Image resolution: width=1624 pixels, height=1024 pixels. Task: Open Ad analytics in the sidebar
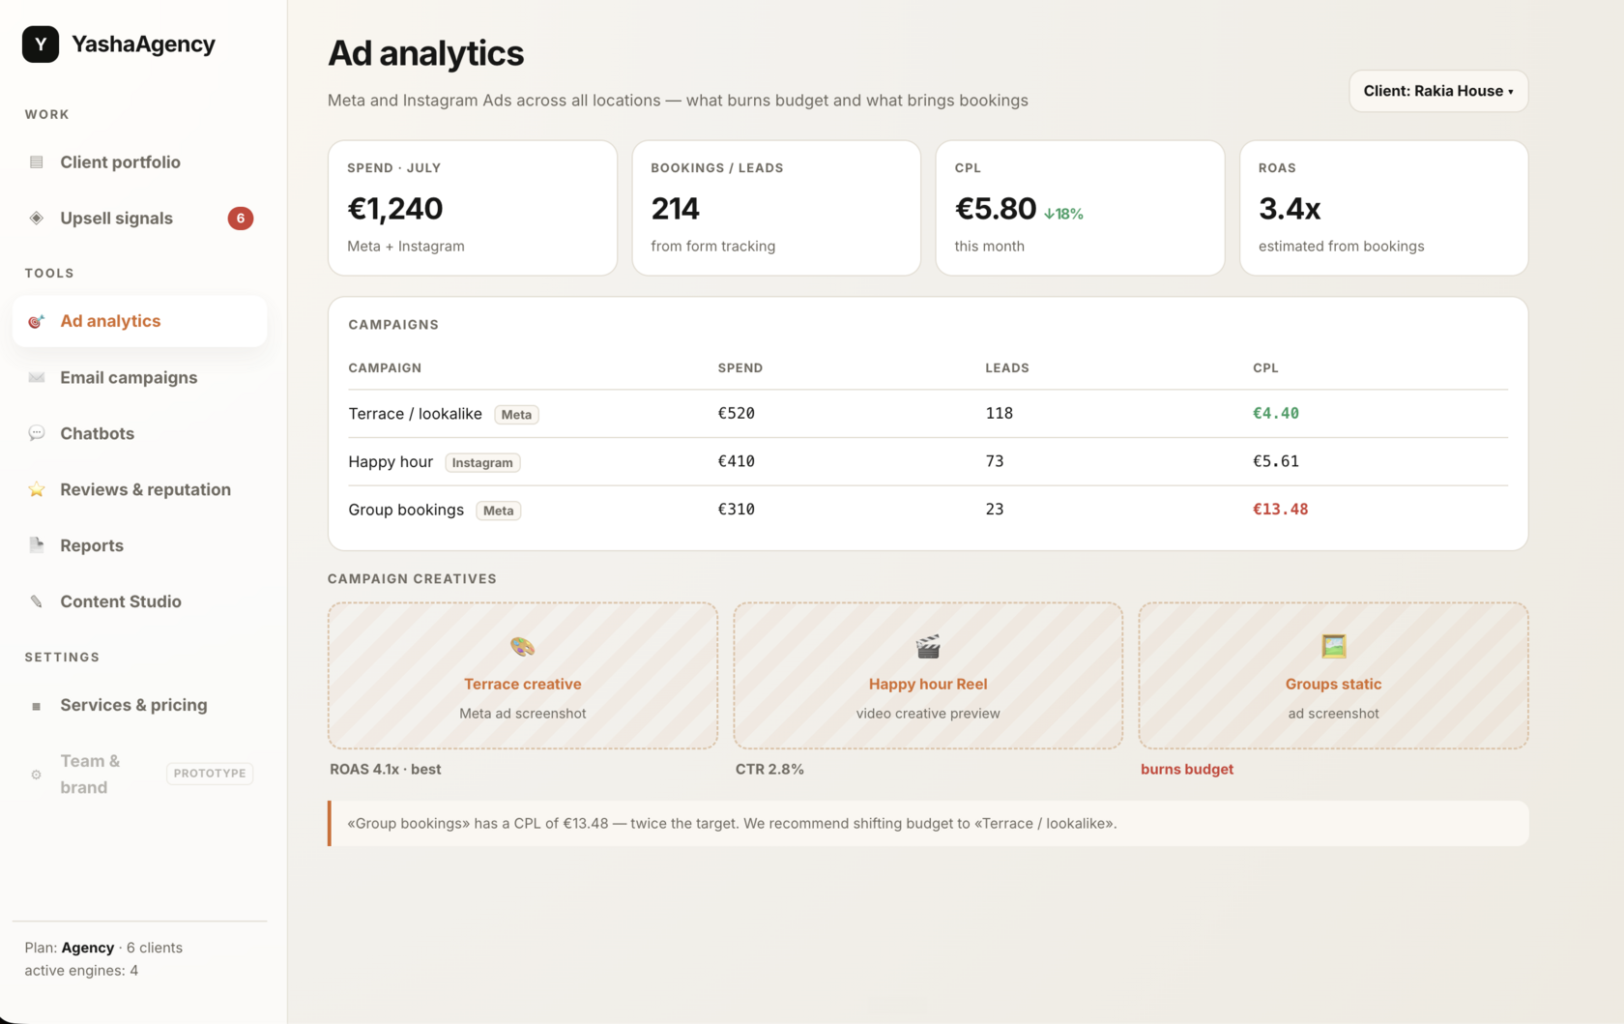pyautogui.click(x=140, y=321)
